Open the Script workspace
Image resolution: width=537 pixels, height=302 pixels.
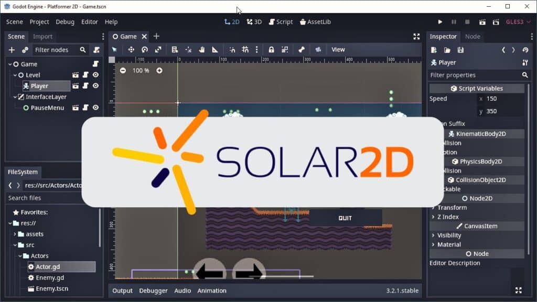281,22
